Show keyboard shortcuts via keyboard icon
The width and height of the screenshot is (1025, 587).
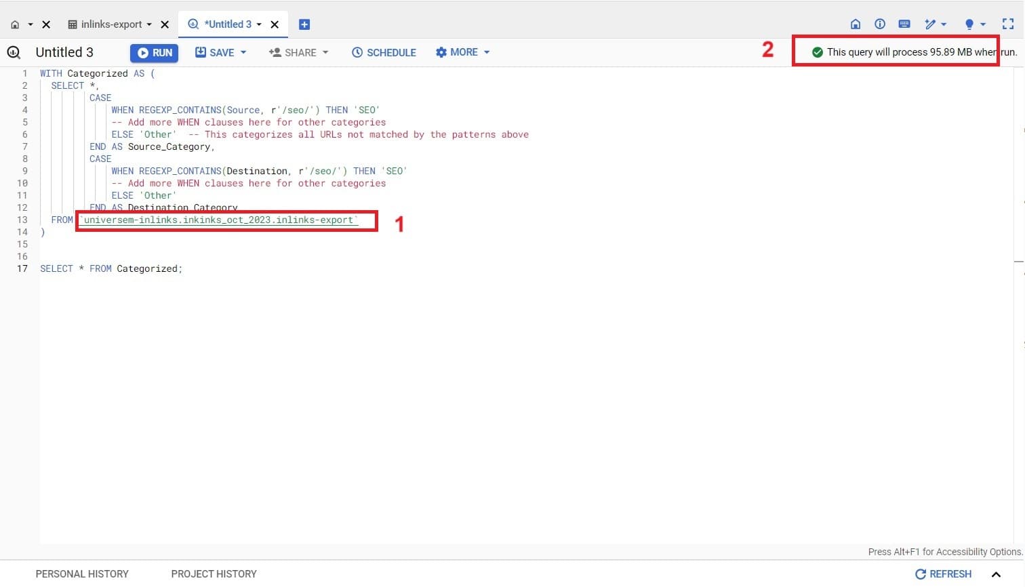click(904, 24)
